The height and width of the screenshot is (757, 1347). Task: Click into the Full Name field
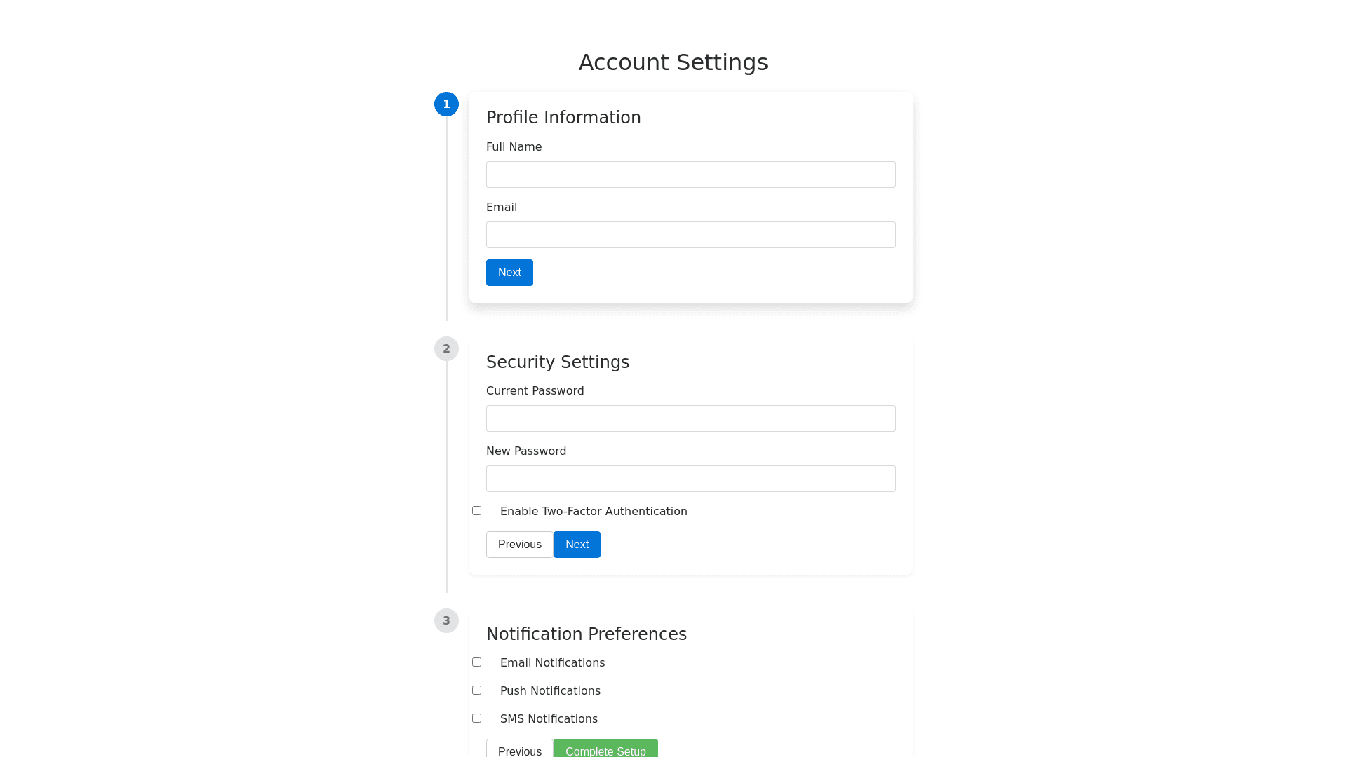coord(690,175)
